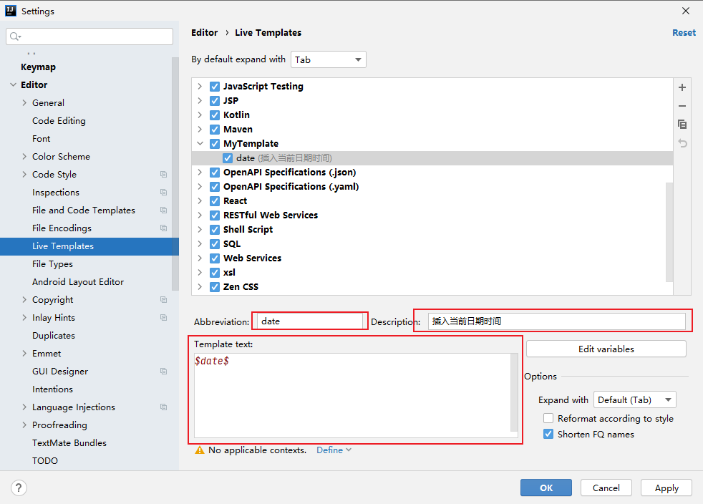Click the Abbreviation input field
Image resolution: width=703 pixels, height=504 pixels.
[x=310, y=321]
